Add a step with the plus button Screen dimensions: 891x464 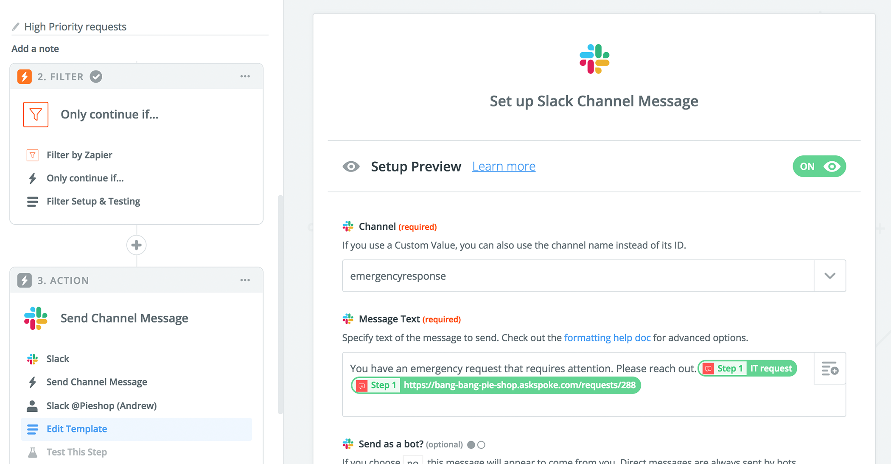(137, 245)
